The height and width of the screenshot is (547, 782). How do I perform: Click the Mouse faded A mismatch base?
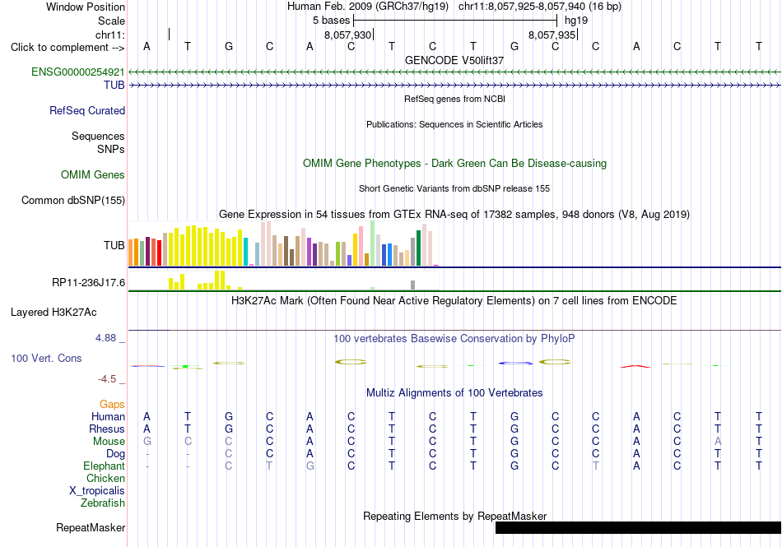[718, 442]
